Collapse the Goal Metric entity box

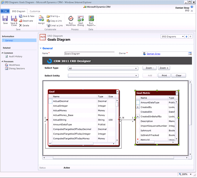tap(177, 93)
